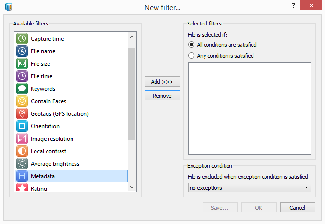Click the Geotags map pin icon
This screenshot has height=224, width=325.
(22, 113)
